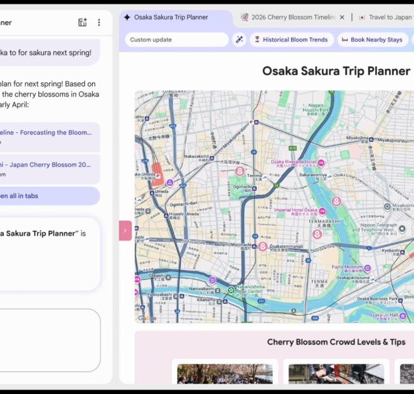Image resolution: width=414 pixels, height=394 pixels.
Task: Click the Nippon Telegraph and Telephone West marker
Action: (x=402, y=229)
